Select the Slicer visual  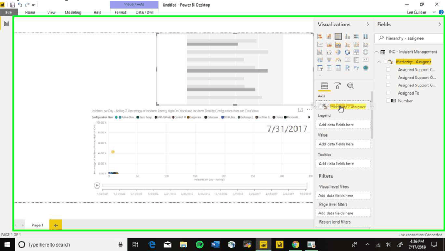click(320, 68)
